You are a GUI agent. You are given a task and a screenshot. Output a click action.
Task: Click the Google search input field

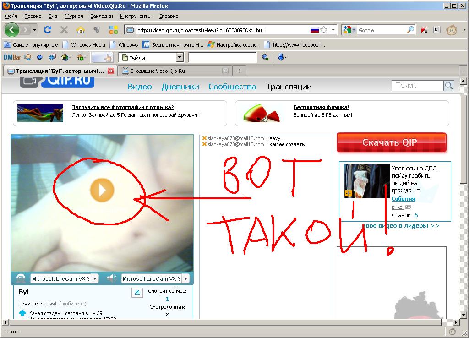[x=382, y=30]
